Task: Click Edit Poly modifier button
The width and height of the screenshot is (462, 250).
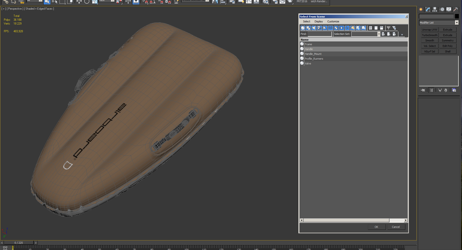Action: (x=448, y=46)
